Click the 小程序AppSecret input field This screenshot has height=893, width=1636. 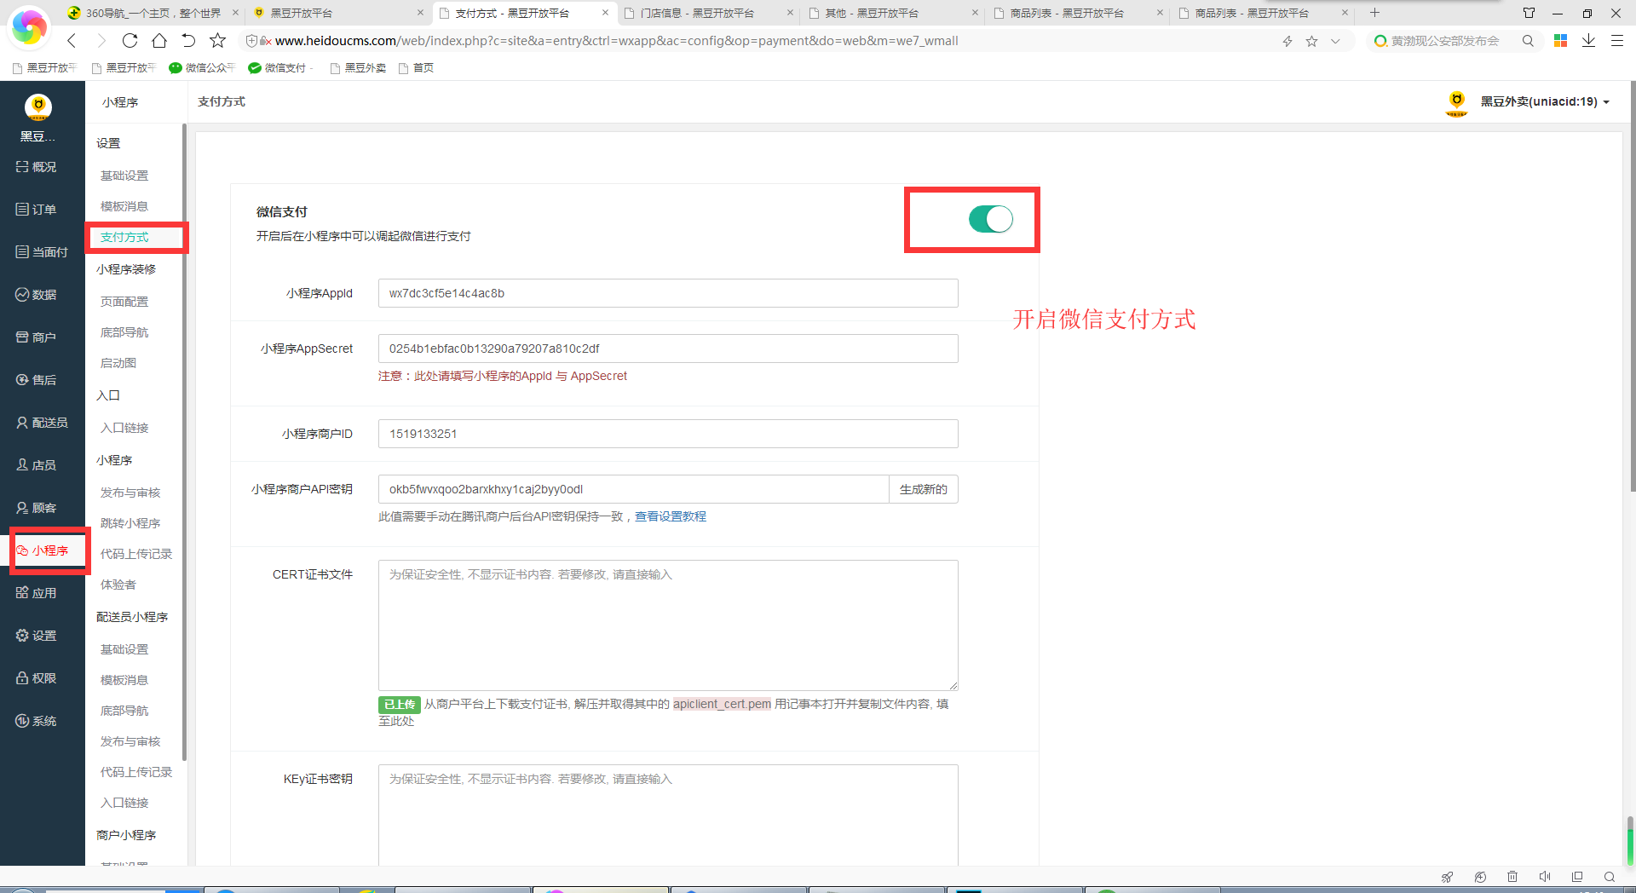point(668,349)
